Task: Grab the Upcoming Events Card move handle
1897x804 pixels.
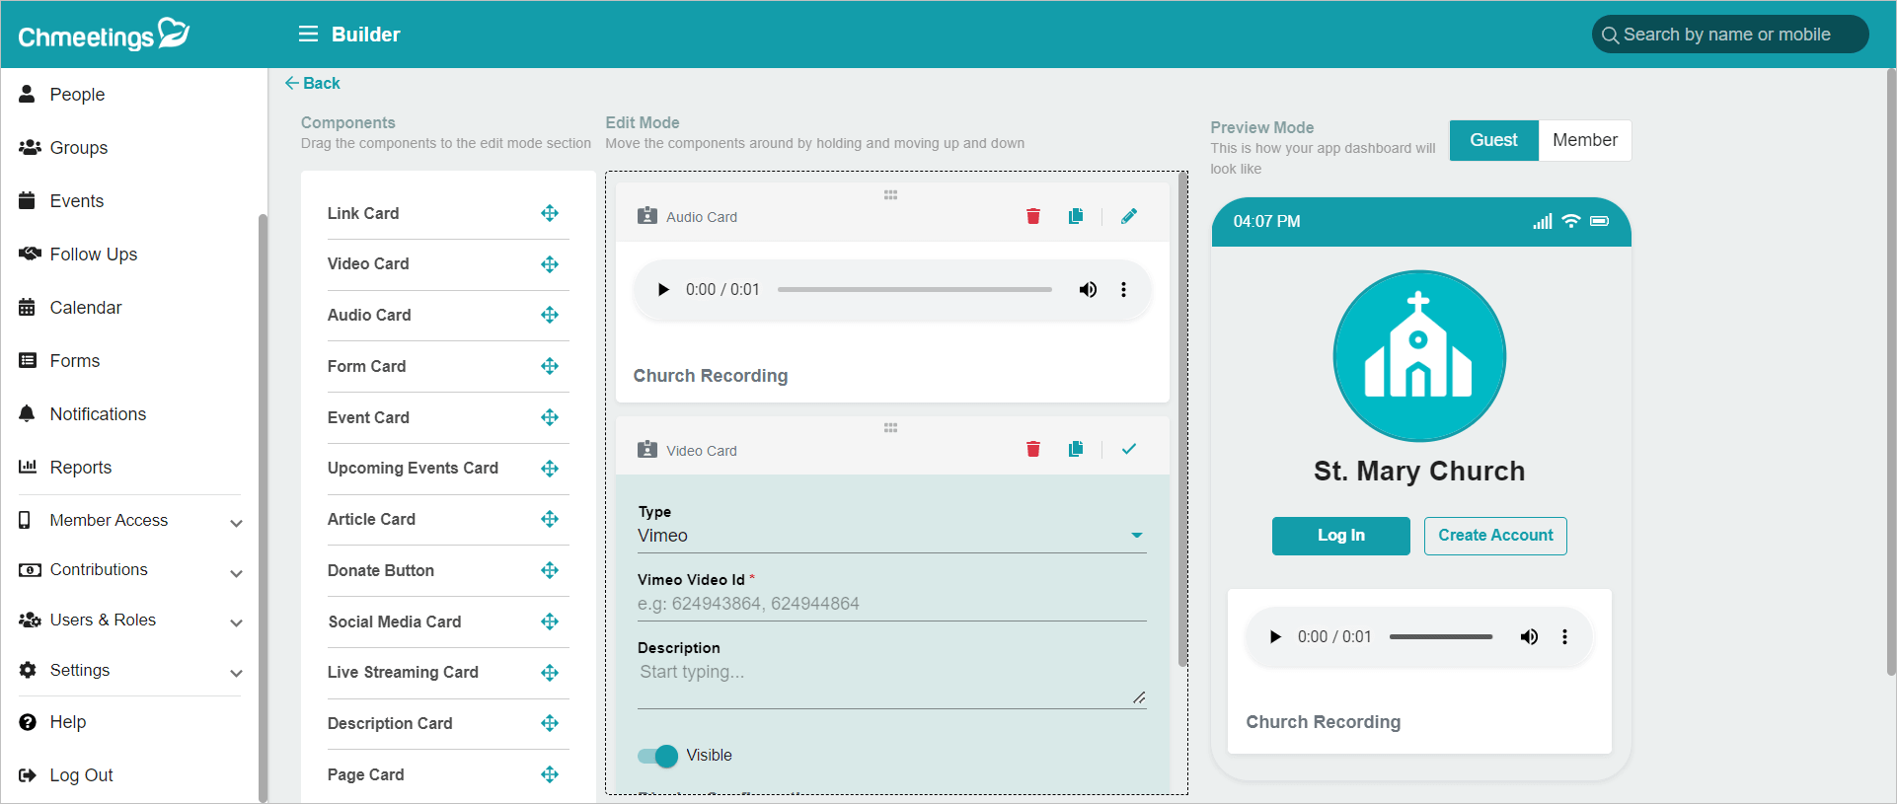Action: pos(550,469)
